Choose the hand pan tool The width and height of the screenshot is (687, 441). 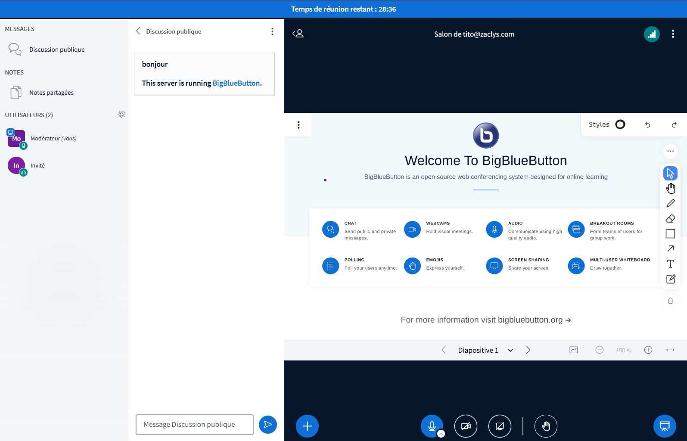[x=670, y=188]
